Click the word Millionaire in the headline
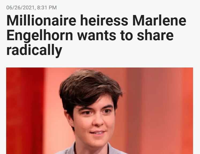Viewport: 200px width, 154px height. pyautogui.click(x=41, y=20)
